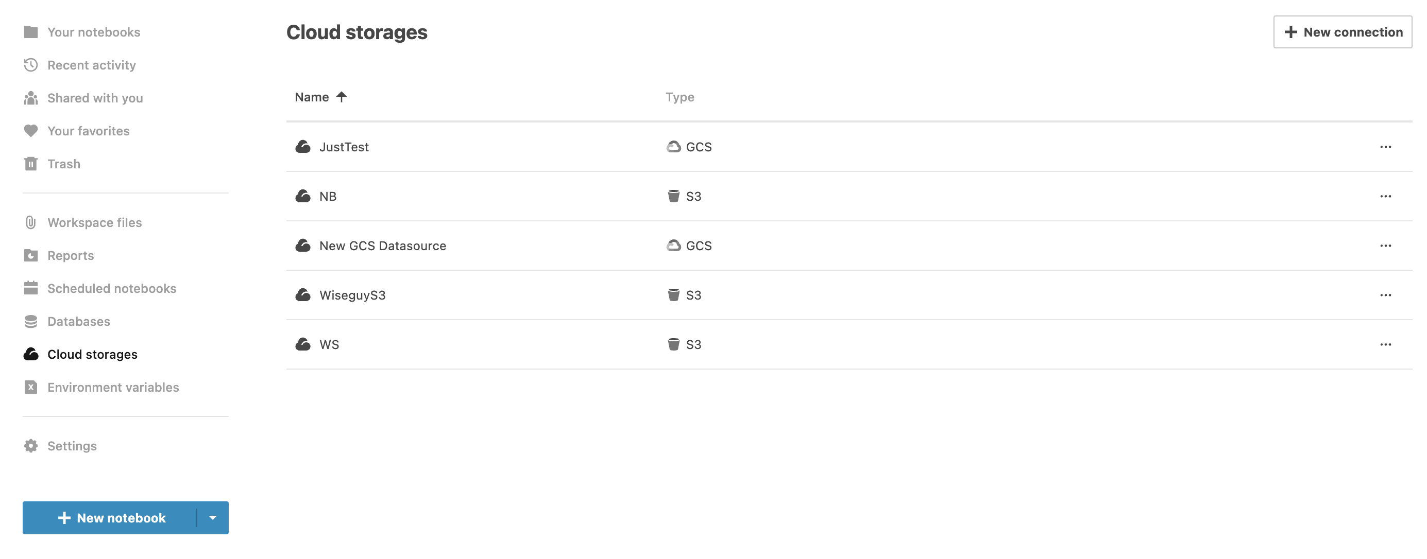Open Workspace files page
Viewport: 1427px width, 559px height.
[94, 222]
